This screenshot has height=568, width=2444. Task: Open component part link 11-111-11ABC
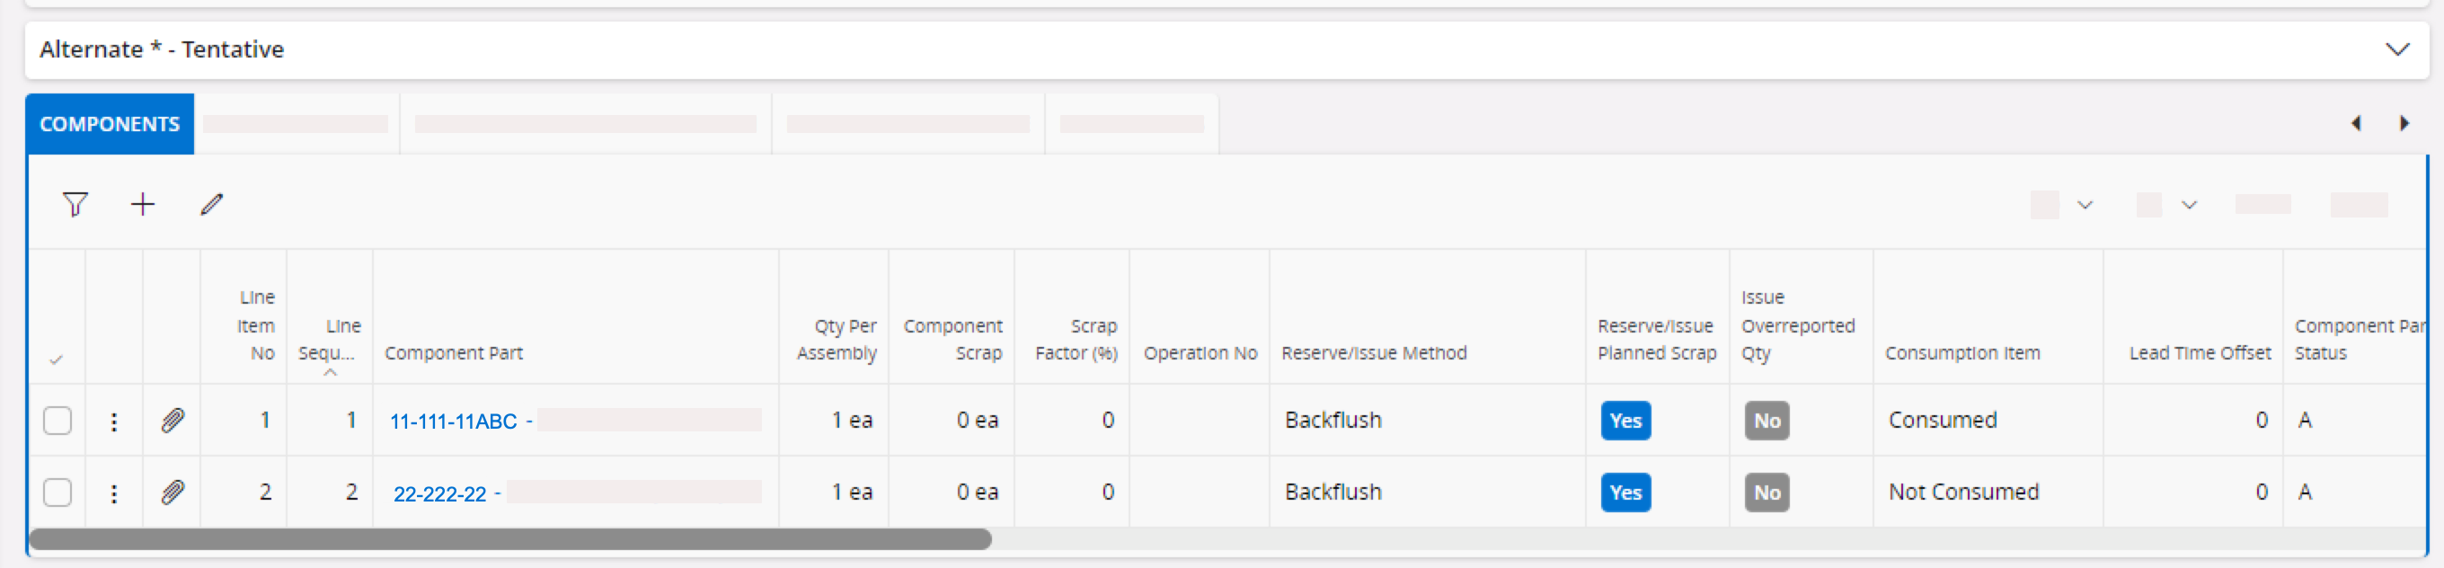(453, 421)
